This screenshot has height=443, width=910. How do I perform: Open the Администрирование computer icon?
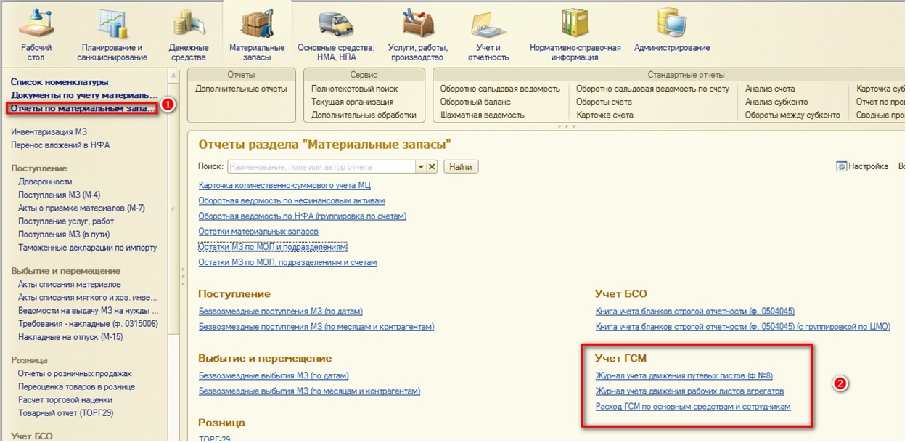(x=671, y=23)
